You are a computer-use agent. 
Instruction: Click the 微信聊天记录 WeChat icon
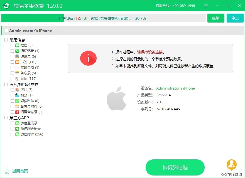17,129
